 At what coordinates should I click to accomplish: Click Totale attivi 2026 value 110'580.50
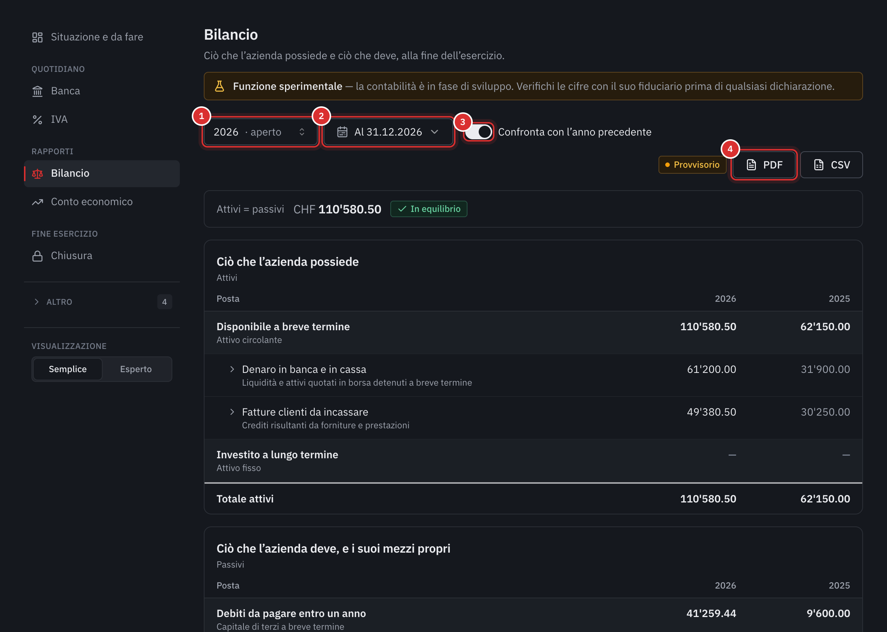pyautogui.click(x=708, y=499)
